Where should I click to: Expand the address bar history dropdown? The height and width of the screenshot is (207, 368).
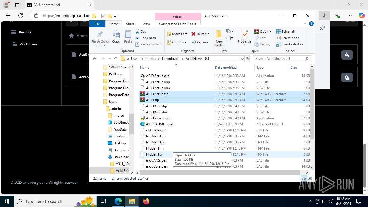(242, 59)
